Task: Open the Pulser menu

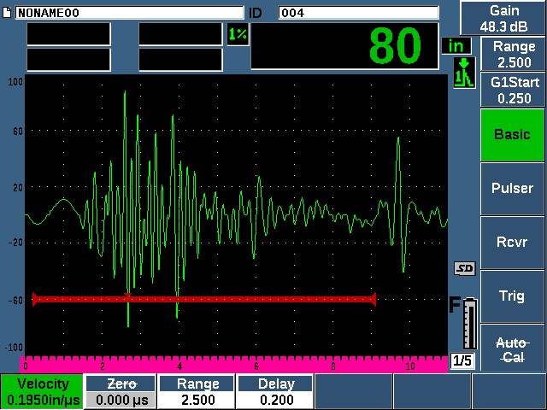Action: tap(512, 189)
